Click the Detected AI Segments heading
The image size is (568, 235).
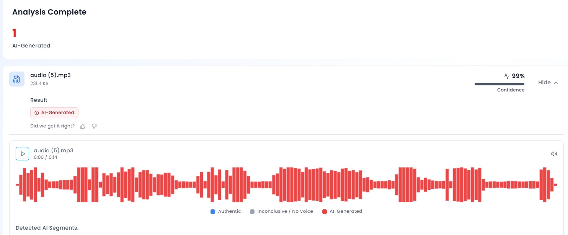(x=47, y=228)
